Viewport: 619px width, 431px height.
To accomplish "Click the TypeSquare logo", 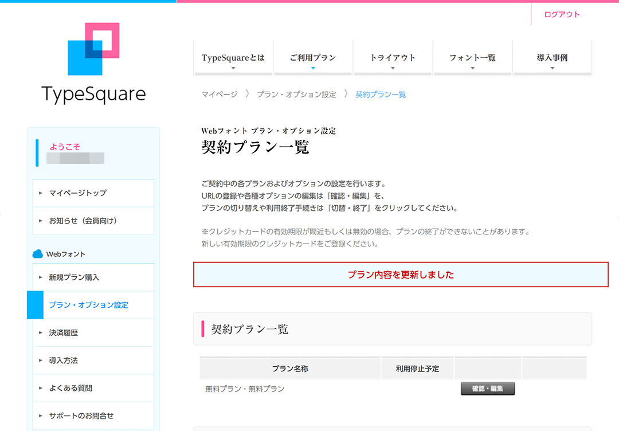I will 93,63.
